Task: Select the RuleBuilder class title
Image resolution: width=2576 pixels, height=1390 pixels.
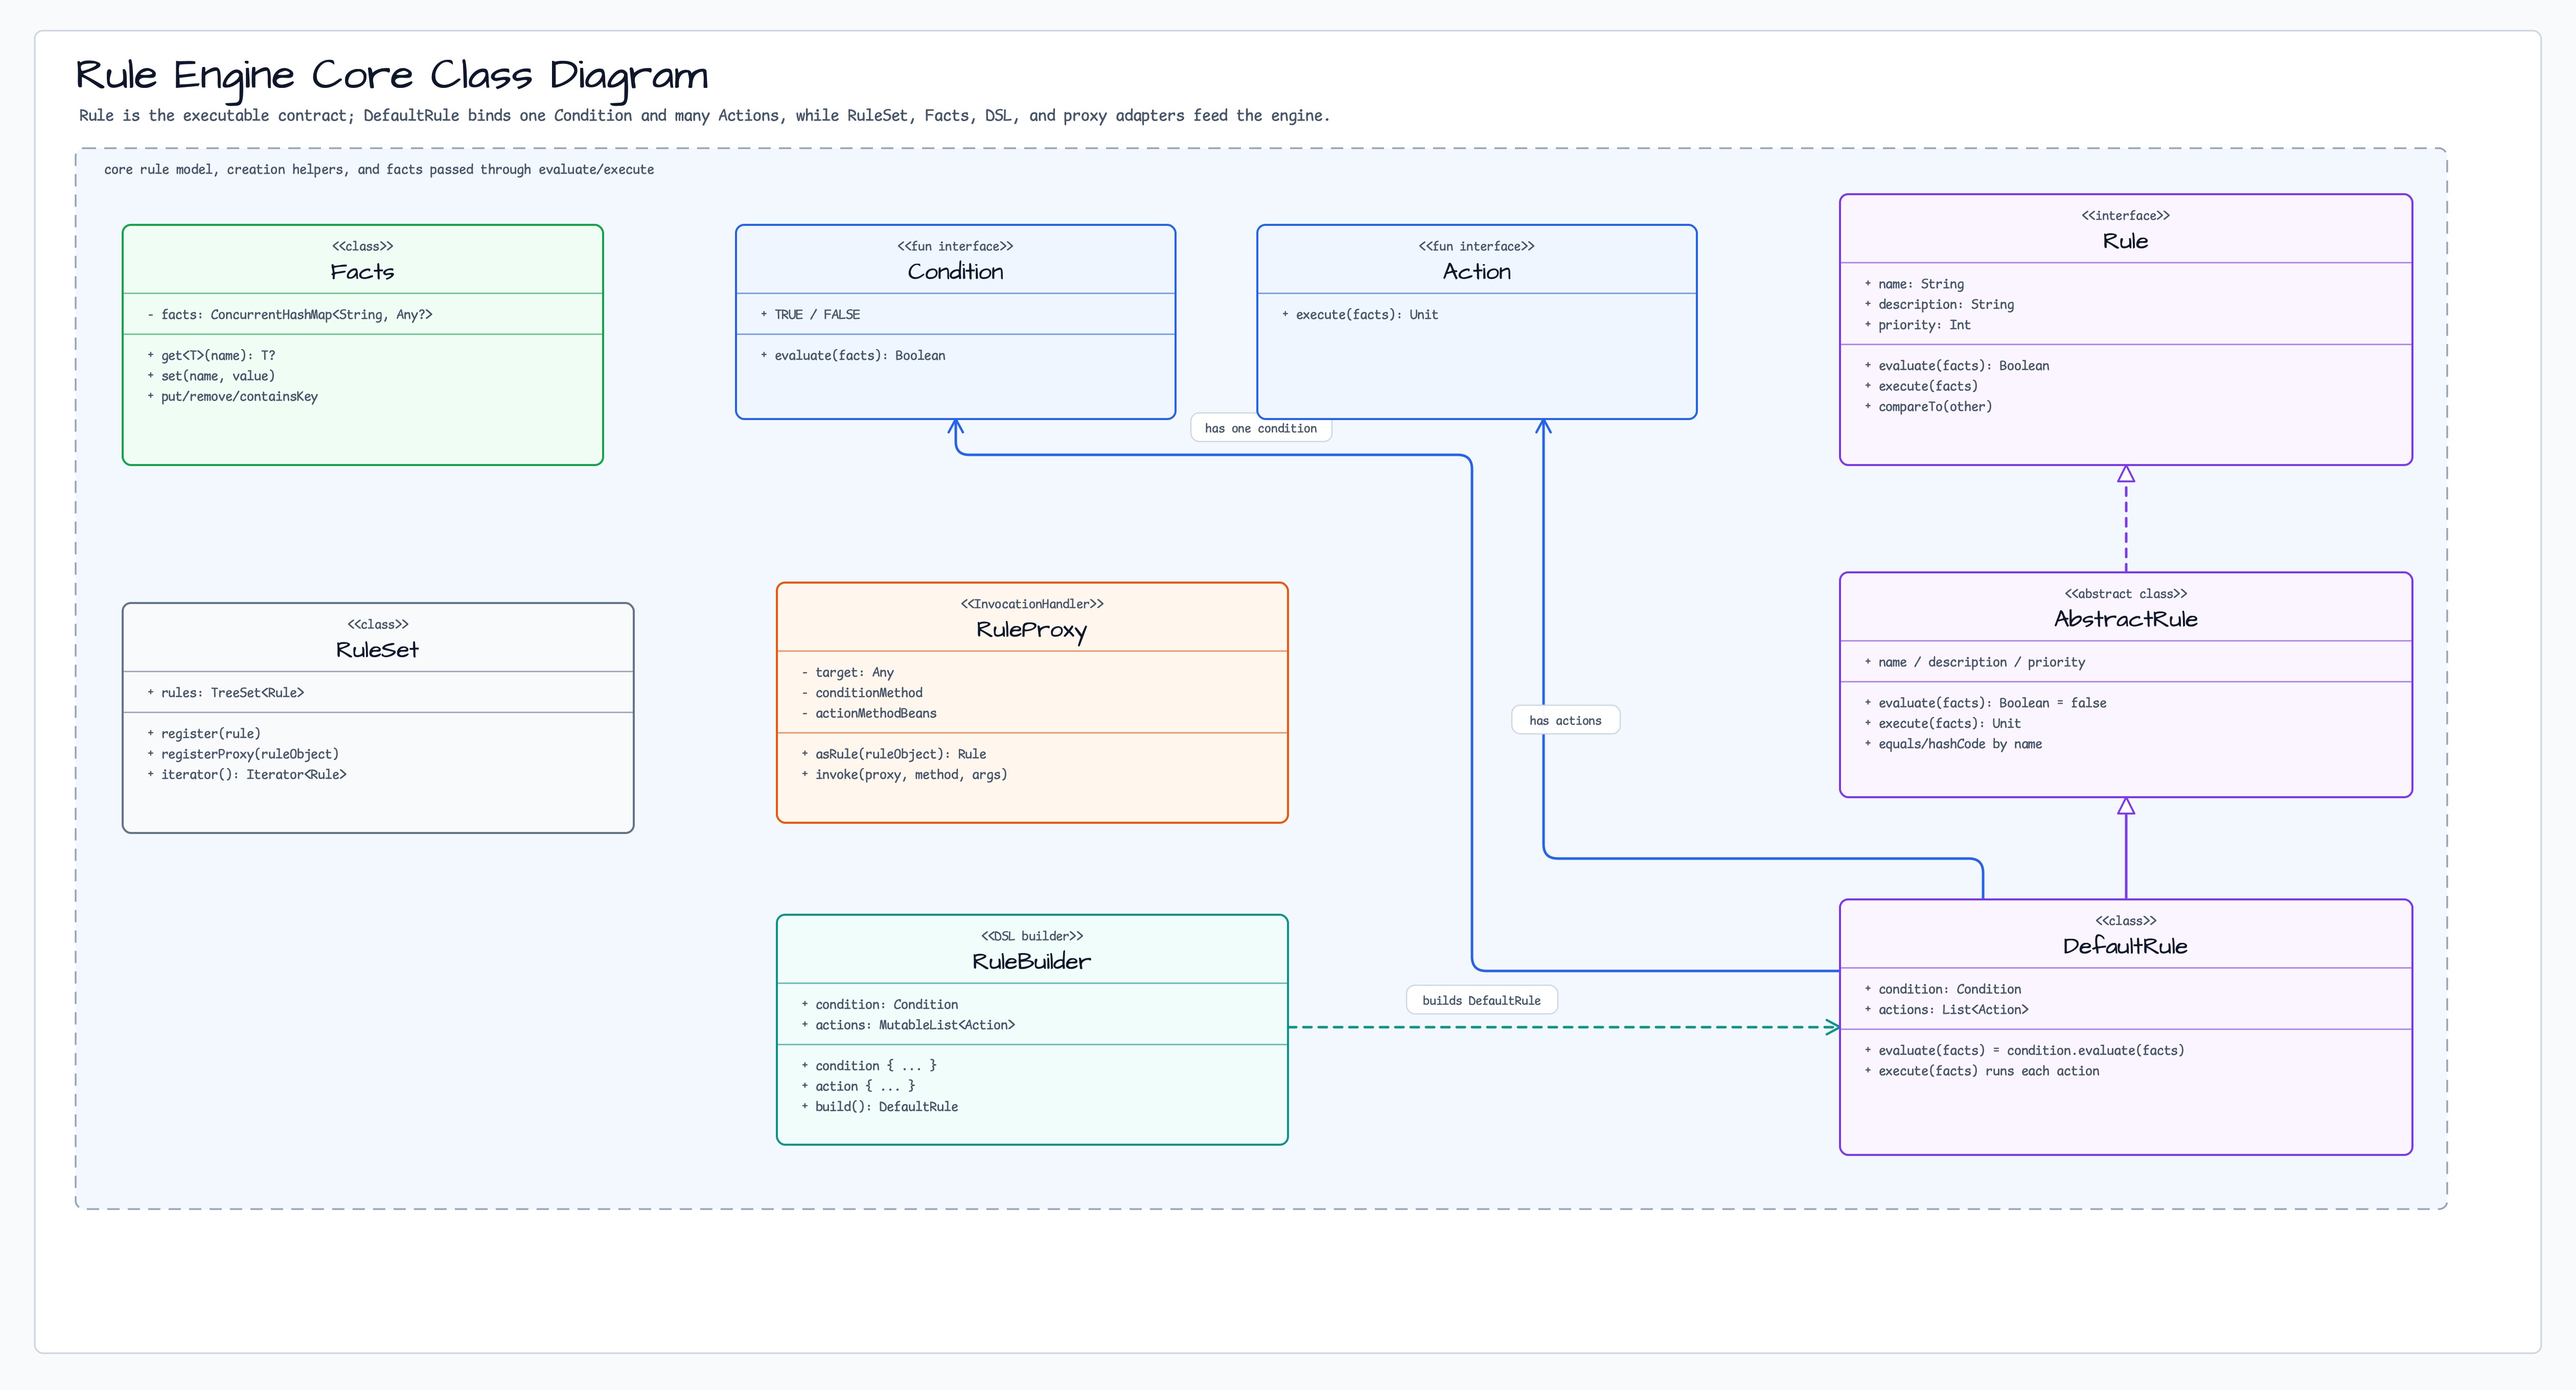Action: click(x=1031, y=962)
